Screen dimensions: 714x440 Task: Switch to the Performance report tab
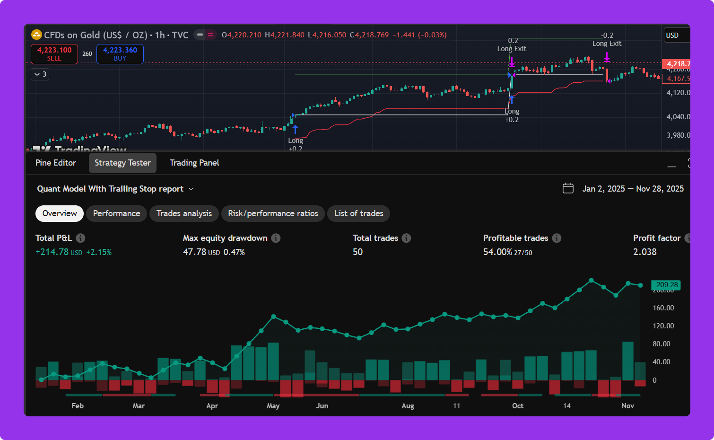(x=116, y=213)
